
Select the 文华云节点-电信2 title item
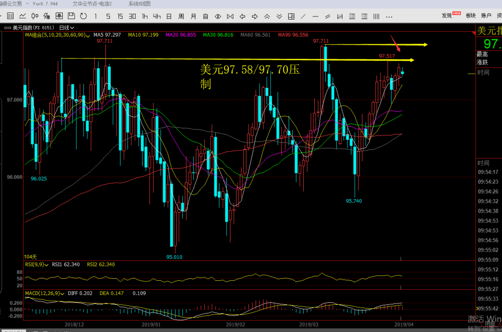pos(92,4)
